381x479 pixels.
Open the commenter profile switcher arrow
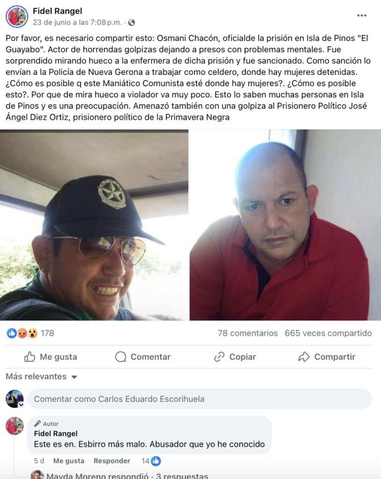(x=21, y=405)
